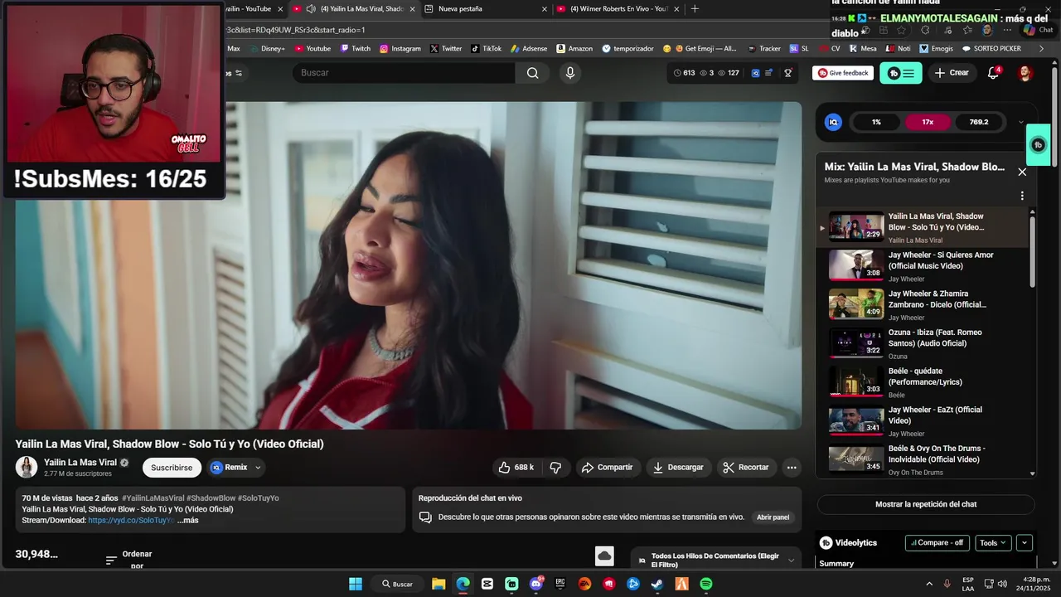Click the Suscribirse button
Screen dimensions: 1061x597
click(x=172, y=468)
